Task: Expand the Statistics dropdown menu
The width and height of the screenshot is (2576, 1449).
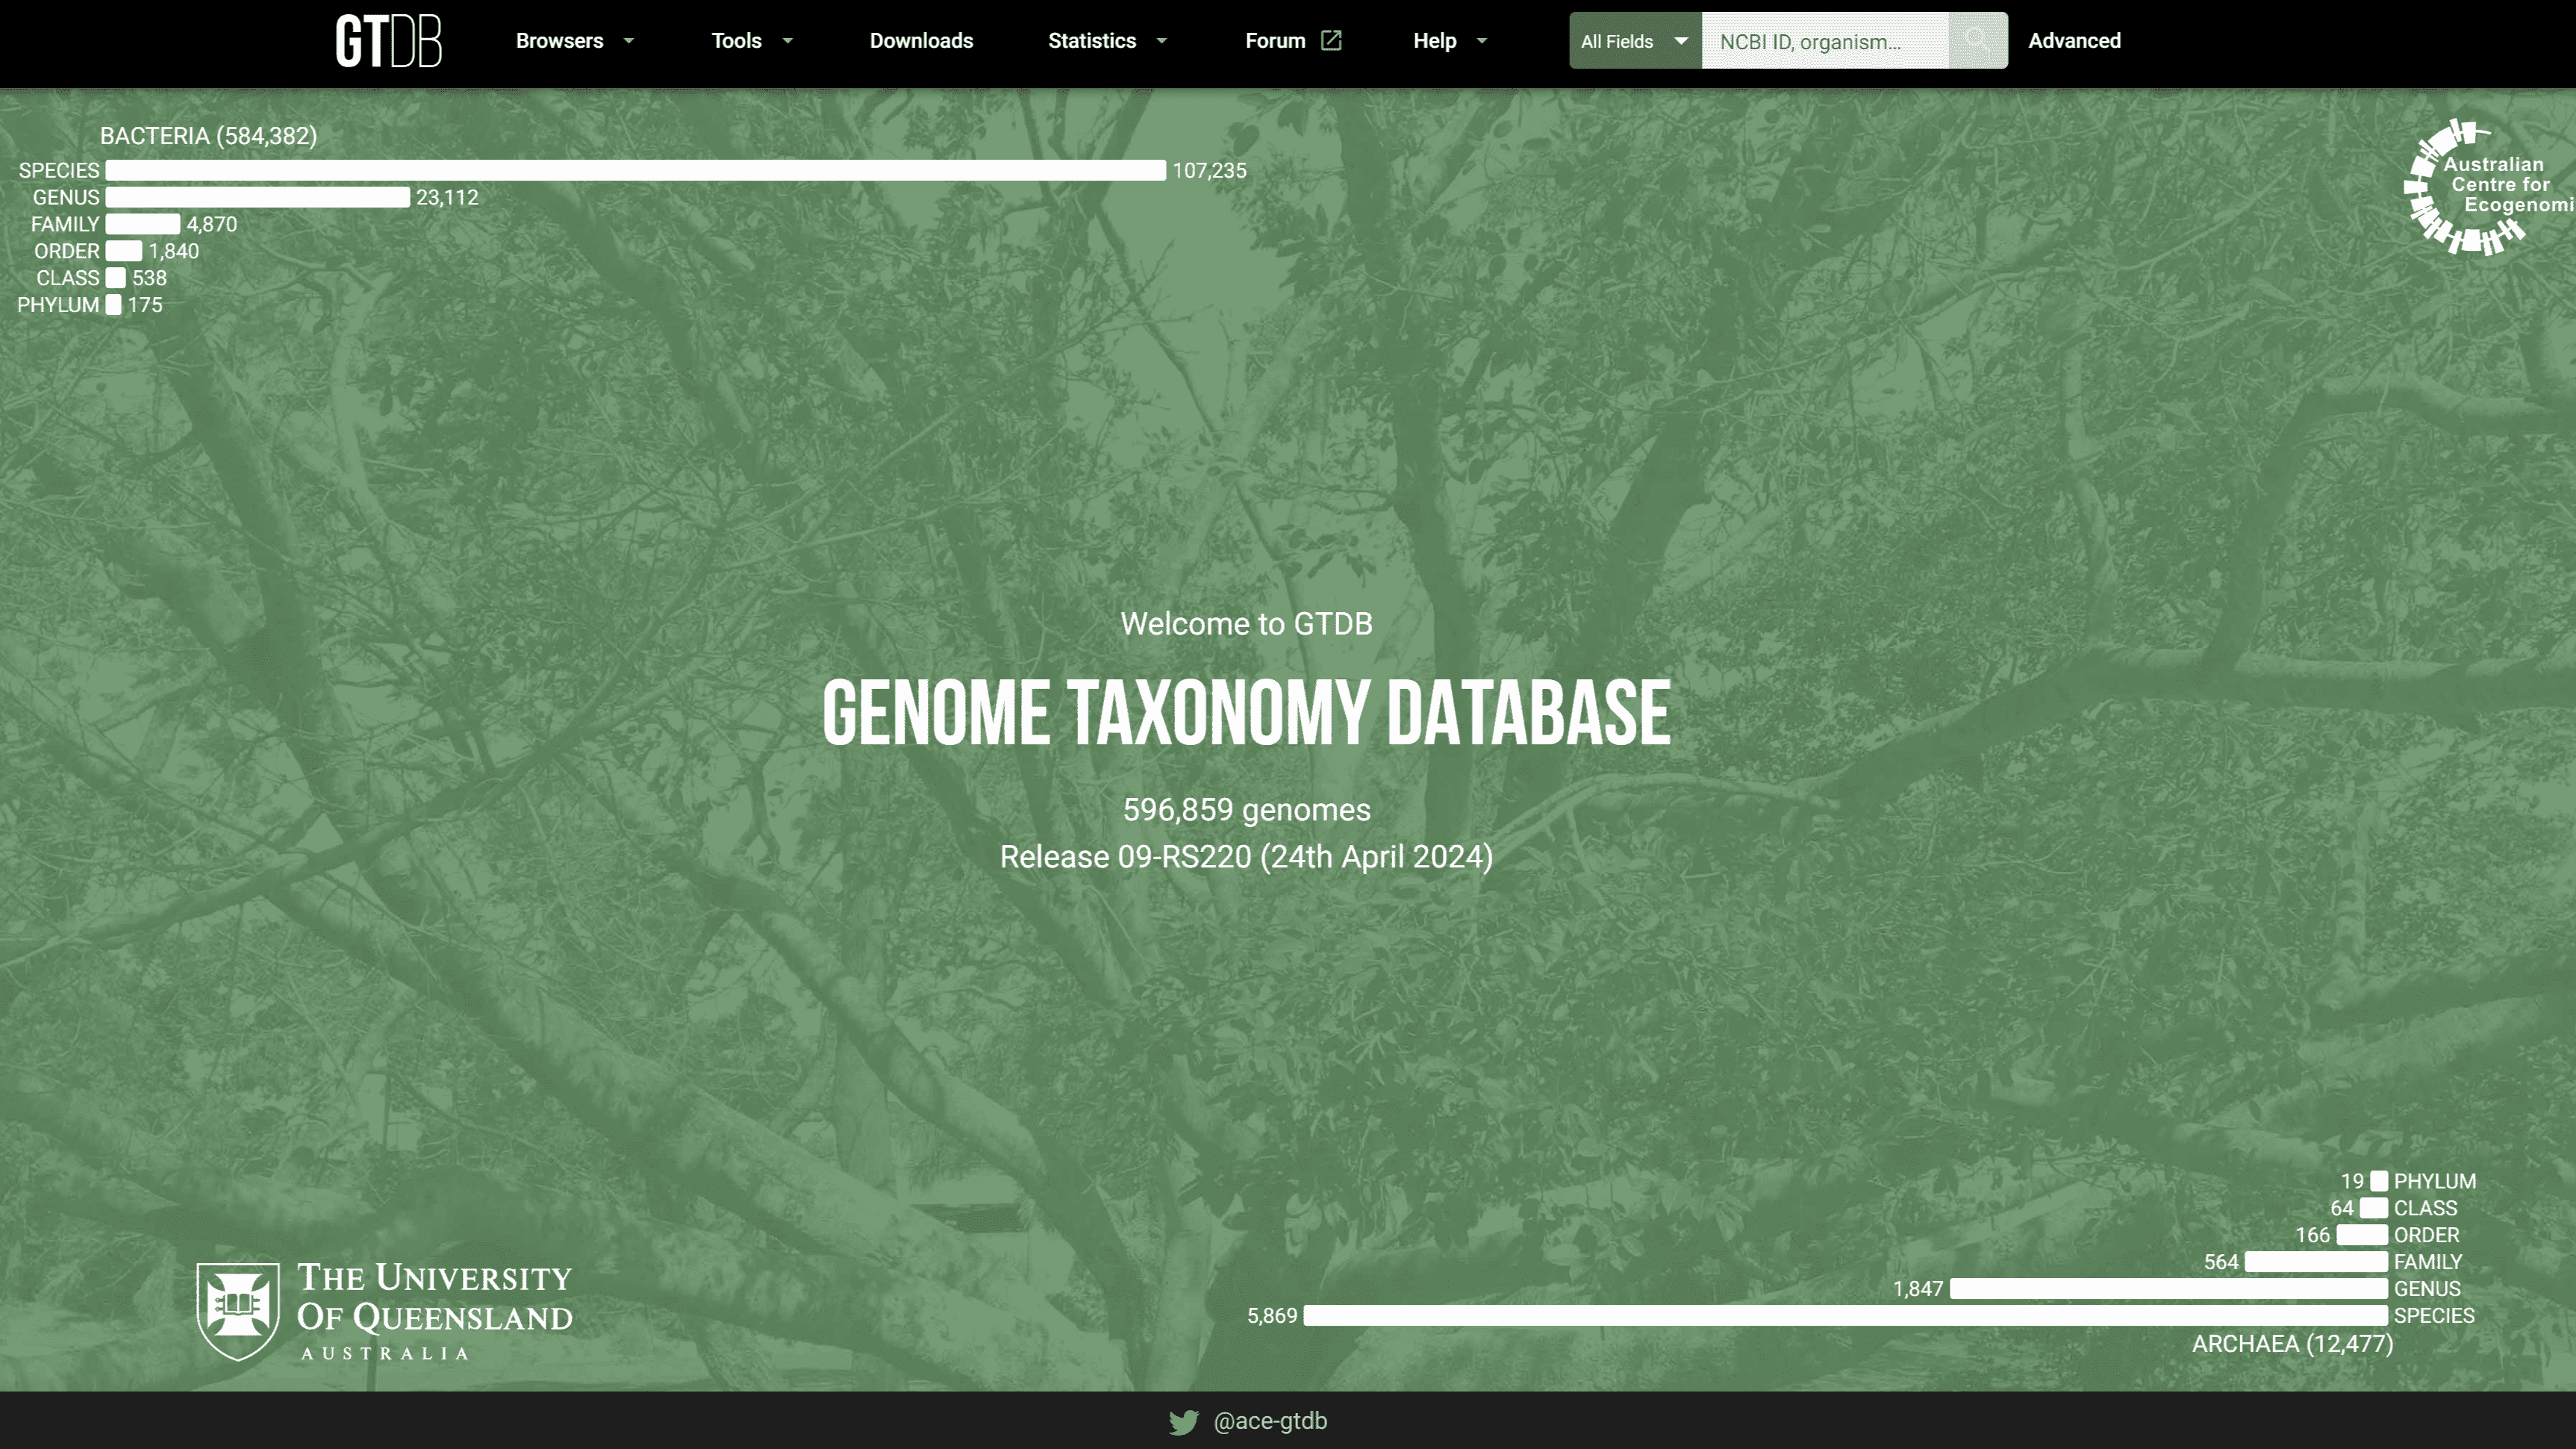Action: tap(1107, 41)
